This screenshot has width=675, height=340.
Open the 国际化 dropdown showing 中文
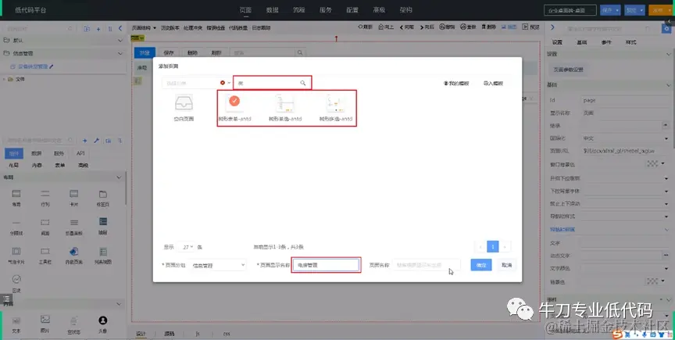tap(626, 138)
